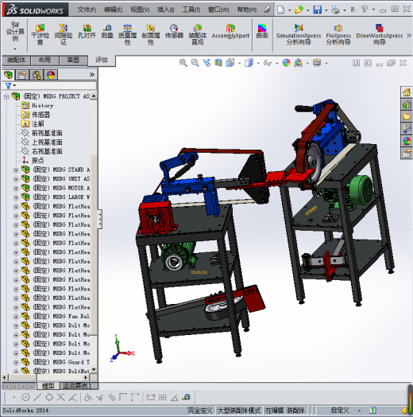Image resolution: width=413 pixels, height=417 pixels.
Task: Toggle the menu bar pin icon
Action: (267, 10)
